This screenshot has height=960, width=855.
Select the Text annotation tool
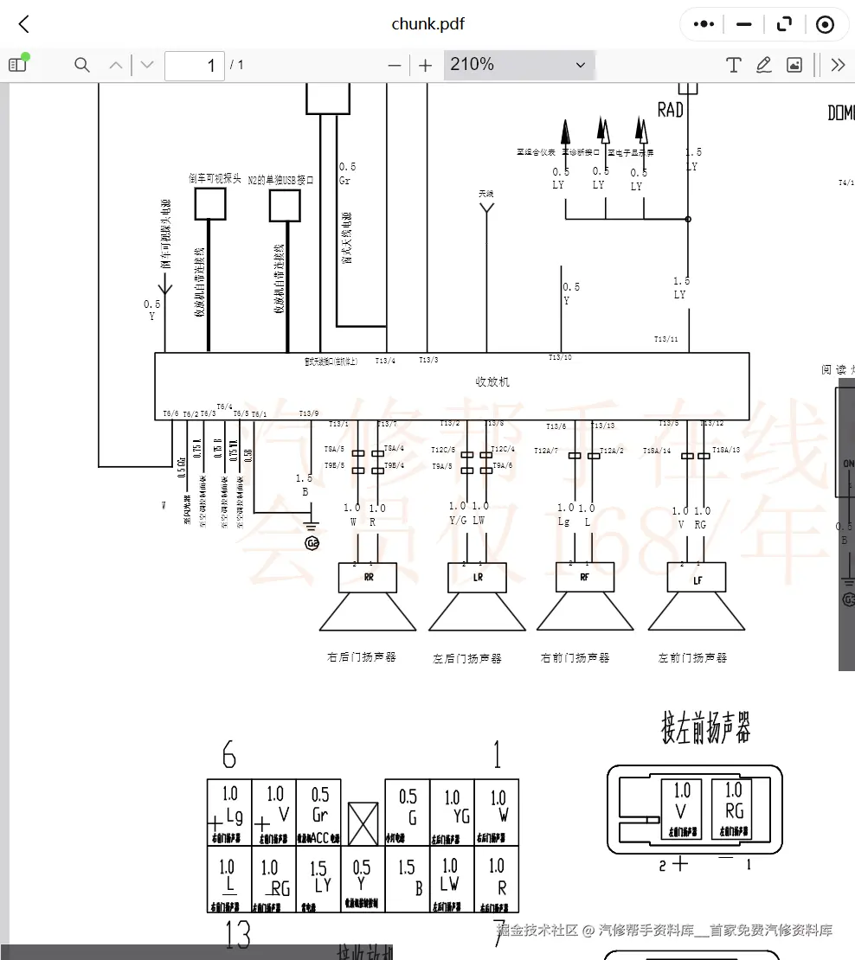(x=733, y=64)
